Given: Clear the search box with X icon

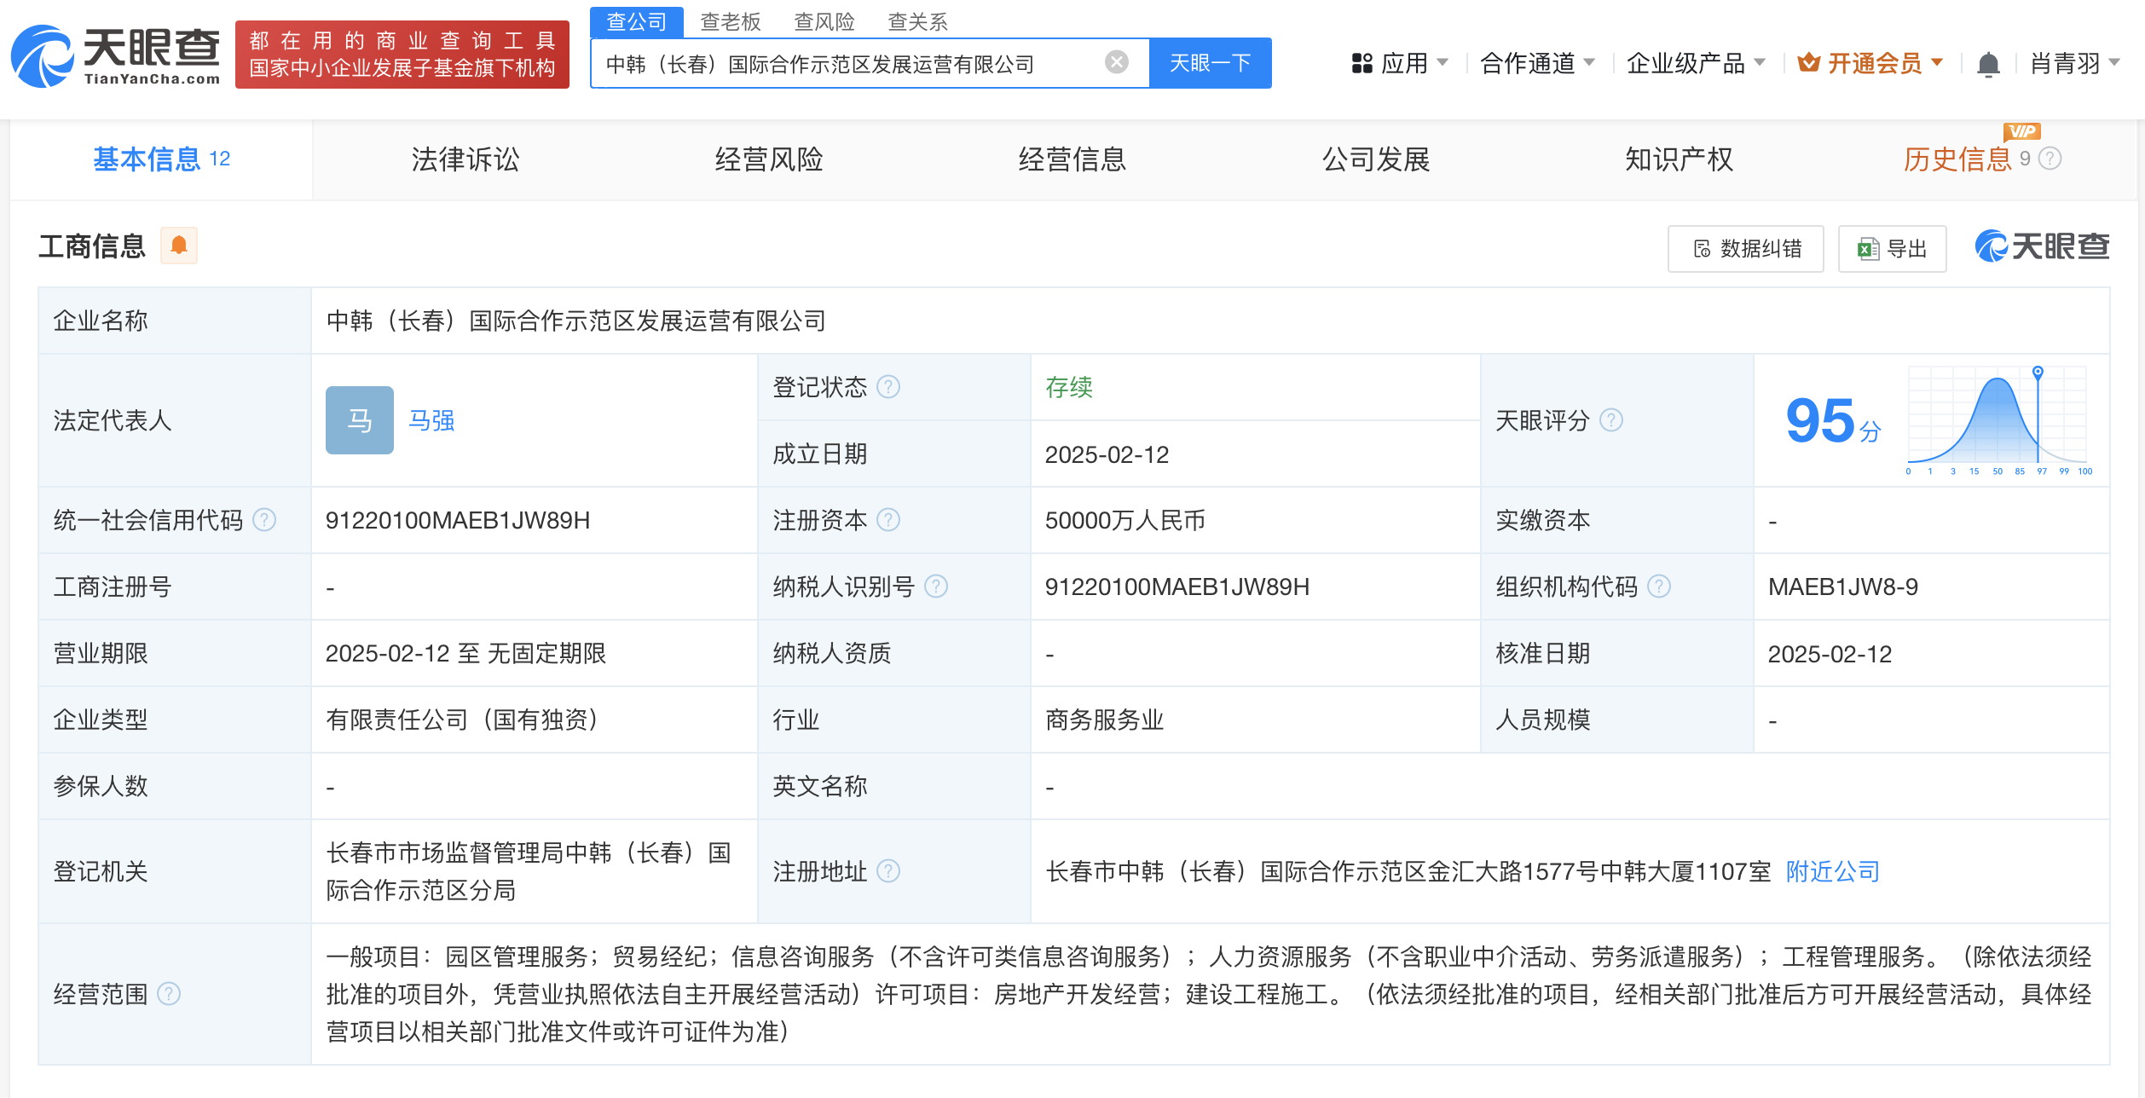Looking at the screenshot, I should pos(1116,62).
